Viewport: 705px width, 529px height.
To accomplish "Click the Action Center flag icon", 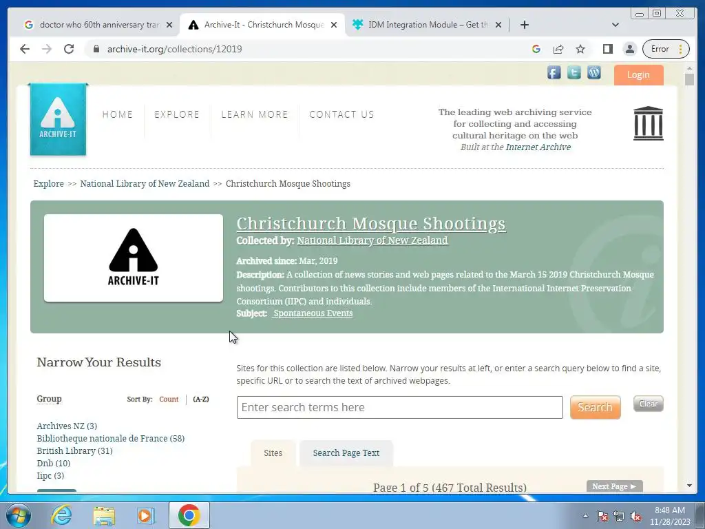I will pyautogui.click(x=602, y=517).
